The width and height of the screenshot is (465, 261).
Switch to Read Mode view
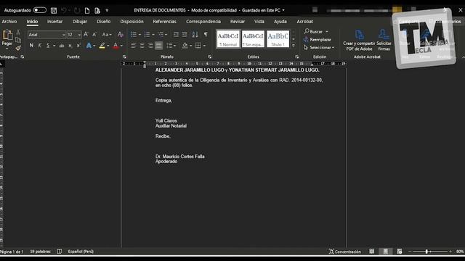tap(371, 252)
